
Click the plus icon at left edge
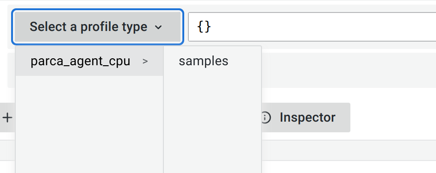pos(7,118)
